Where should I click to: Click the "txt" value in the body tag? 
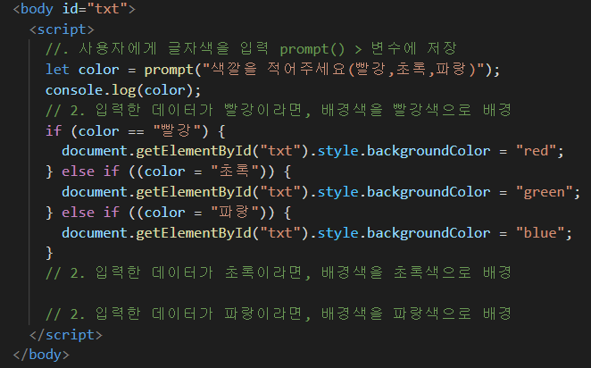coord(107,9)
